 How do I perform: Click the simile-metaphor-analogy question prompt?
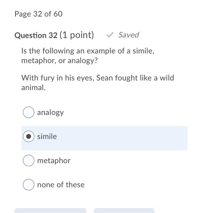[88, 56]
